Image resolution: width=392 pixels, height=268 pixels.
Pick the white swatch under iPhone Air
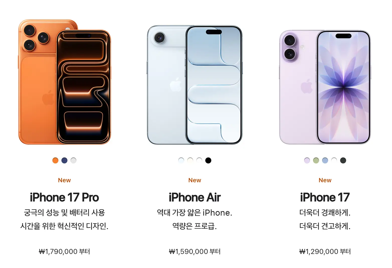coord(199,160)
